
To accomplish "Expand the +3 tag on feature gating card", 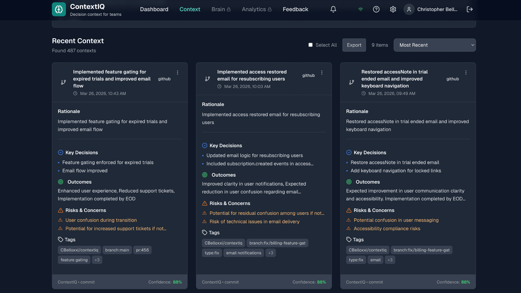I will pos(97,260).
